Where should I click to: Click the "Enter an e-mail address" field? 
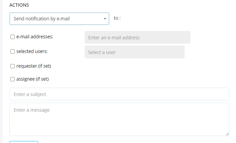(x=137, y=38)
